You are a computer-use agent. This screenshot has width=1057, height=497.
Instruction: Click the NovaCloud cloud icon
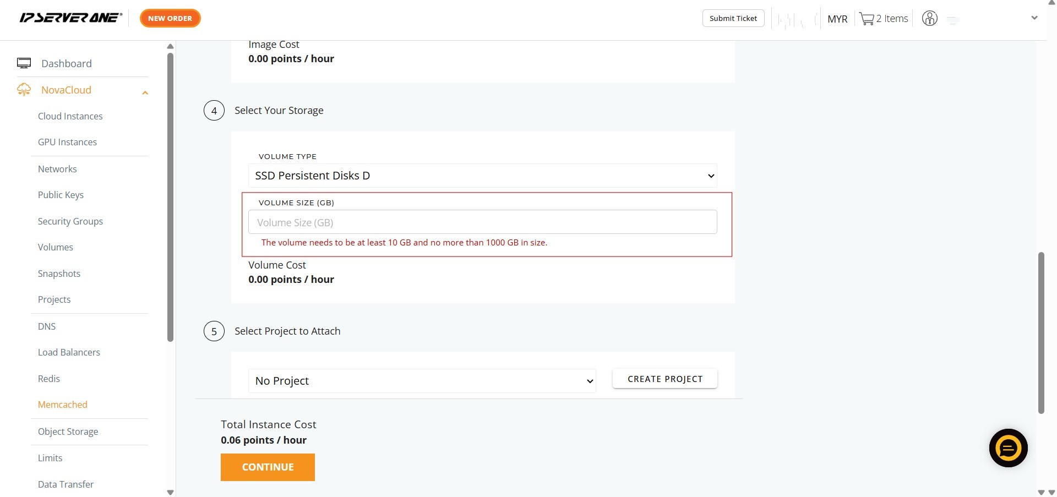tap(24, 90)
